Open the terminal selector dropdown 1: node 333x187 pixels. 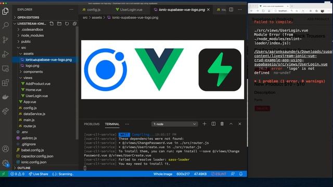coord(175,124)
